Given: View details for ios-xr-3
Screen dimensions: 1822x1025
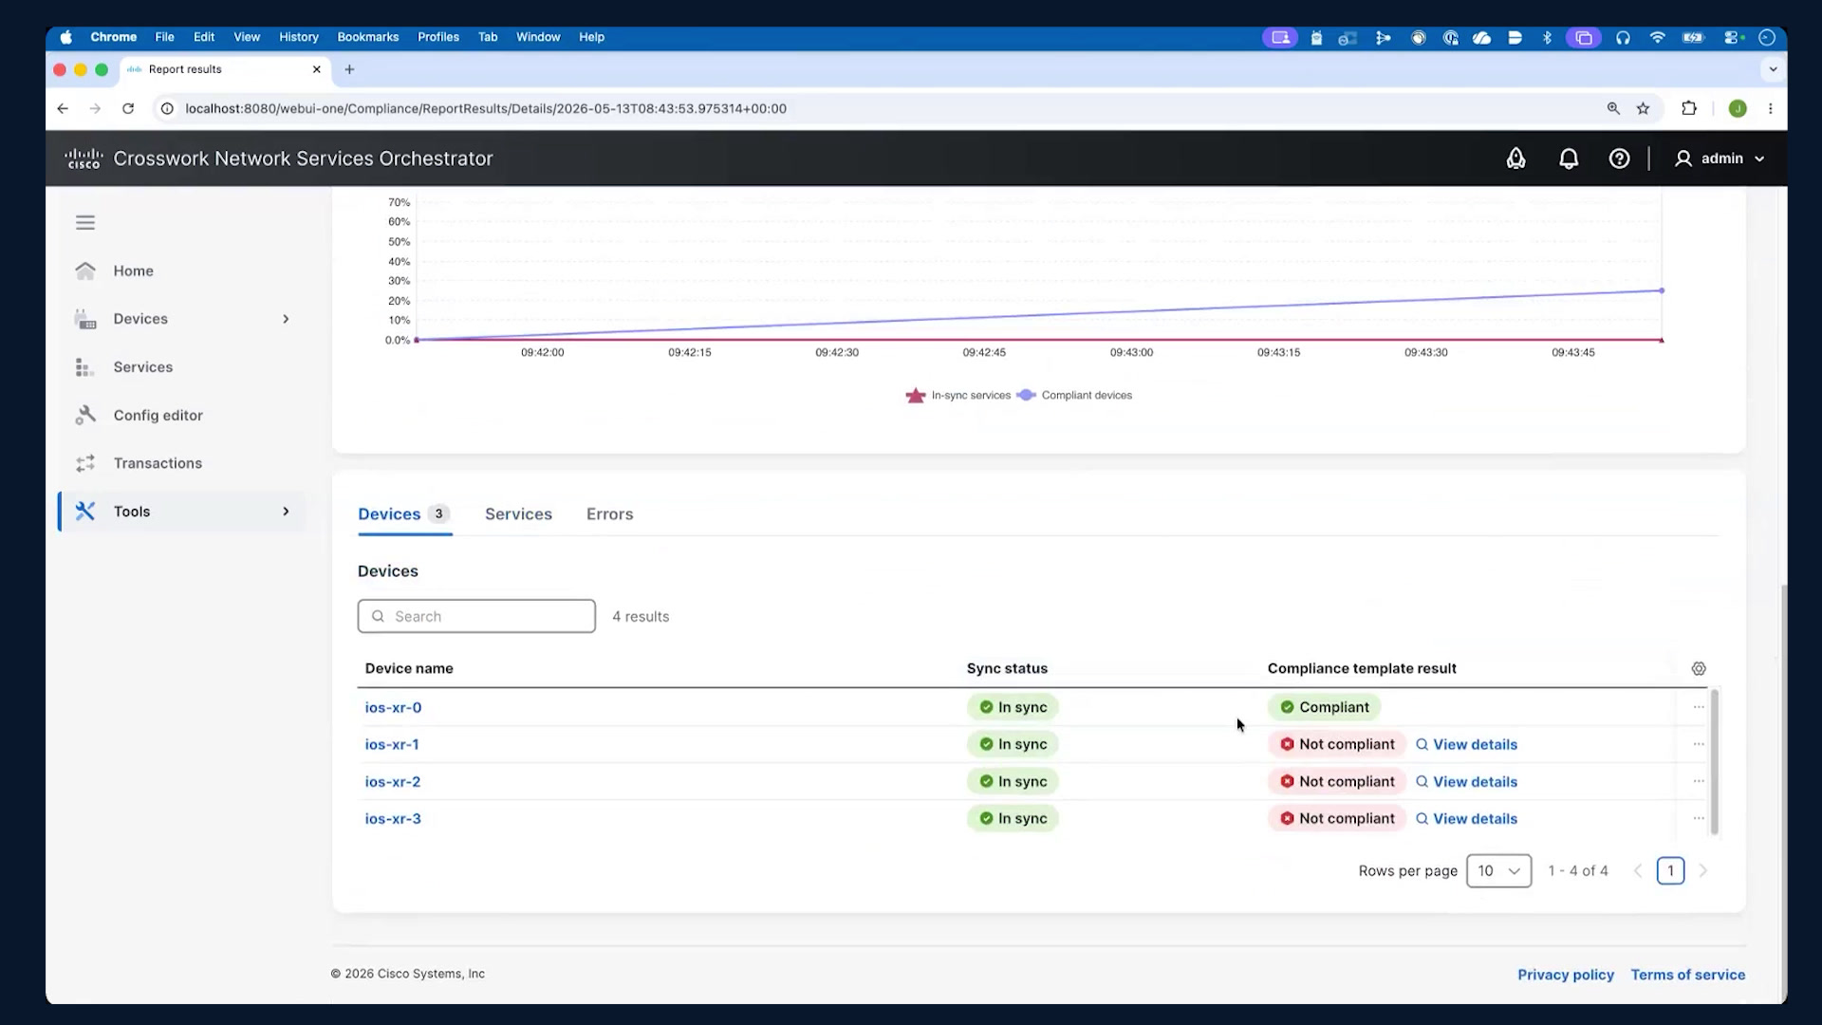Looking at the screenshot, I should (x=1466, y=819).
